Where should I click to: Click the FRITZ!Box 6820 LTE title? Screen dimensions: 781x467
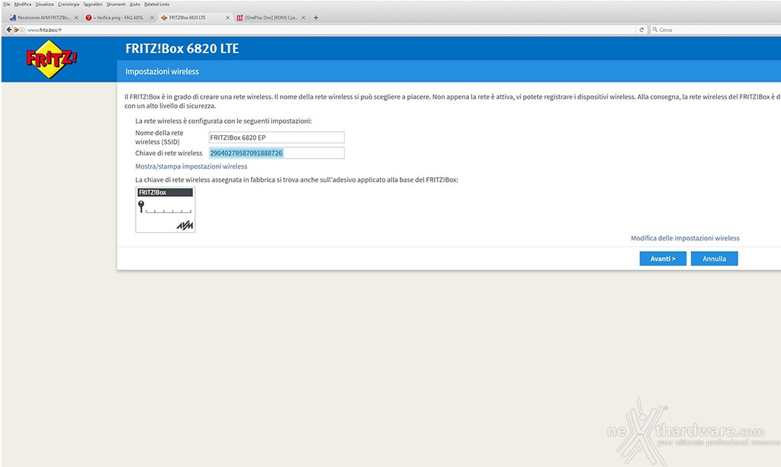182,48
